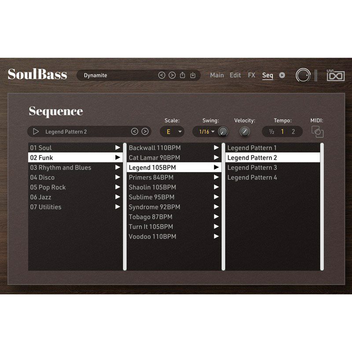Viewport: 352px width, 352px height.
Task: Select Turn It 105BPM
Action: point(174,227)
